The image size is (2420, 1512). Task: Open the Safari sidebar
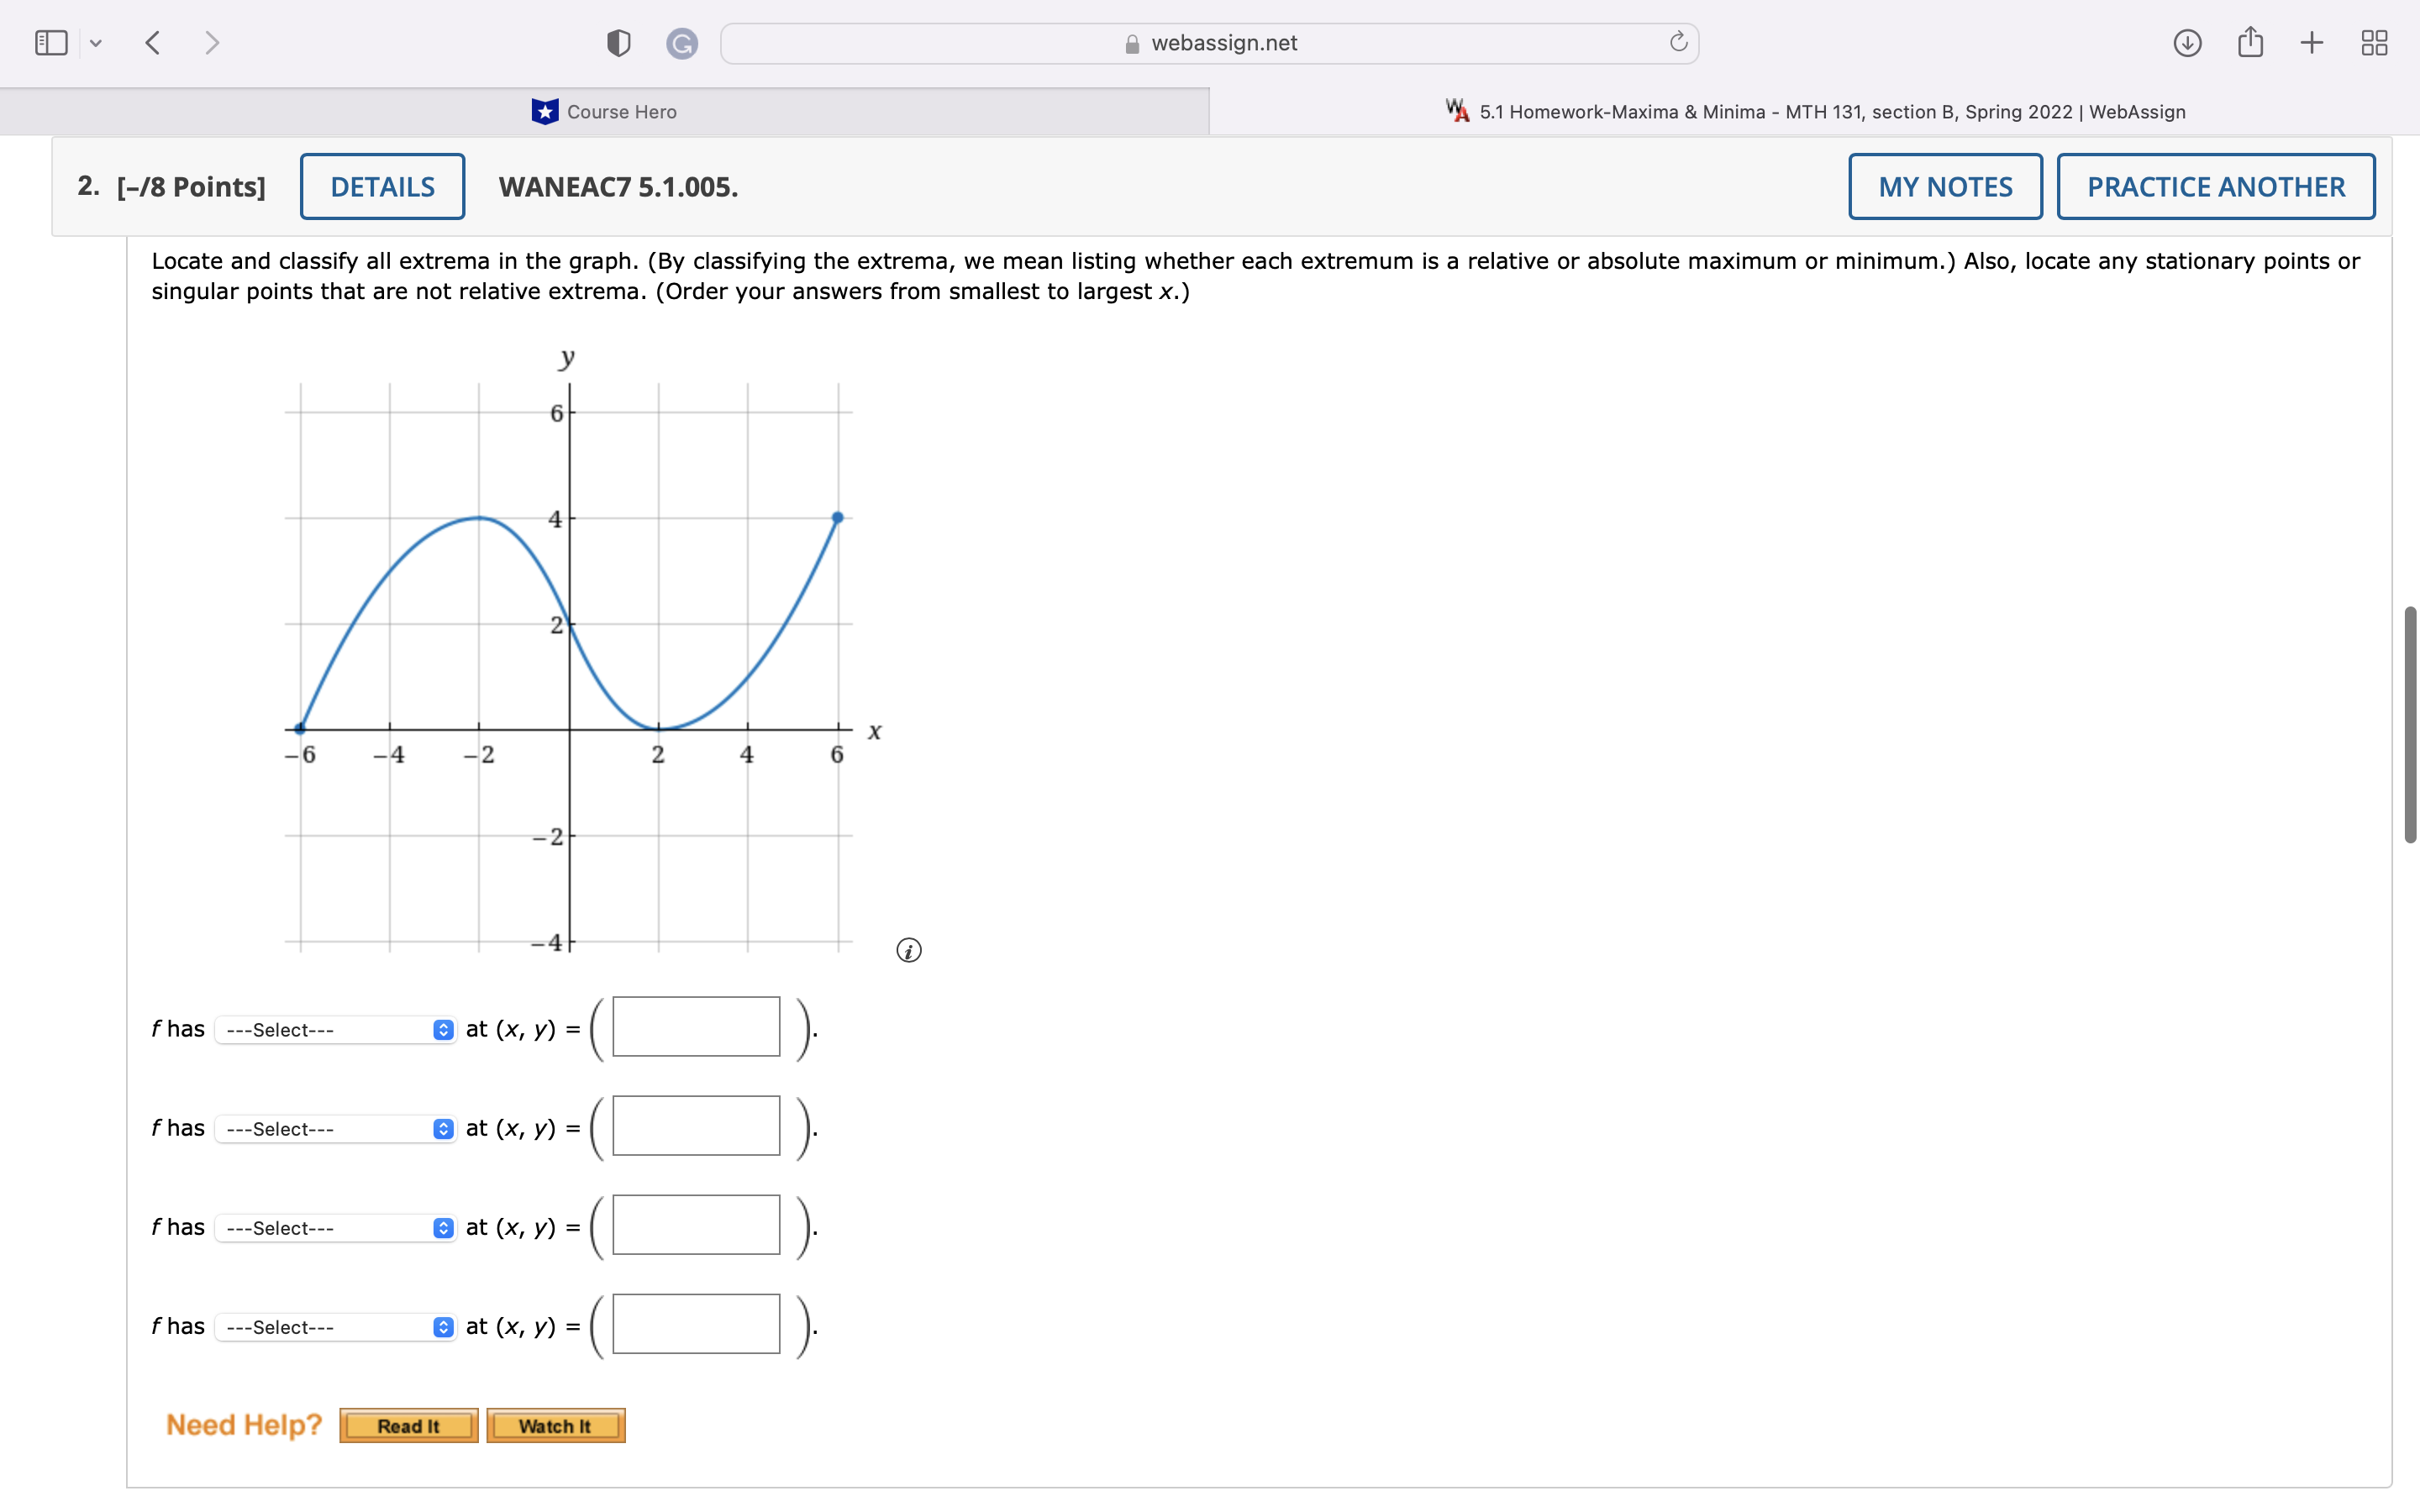pyautogui.click(x=51, y=42)
